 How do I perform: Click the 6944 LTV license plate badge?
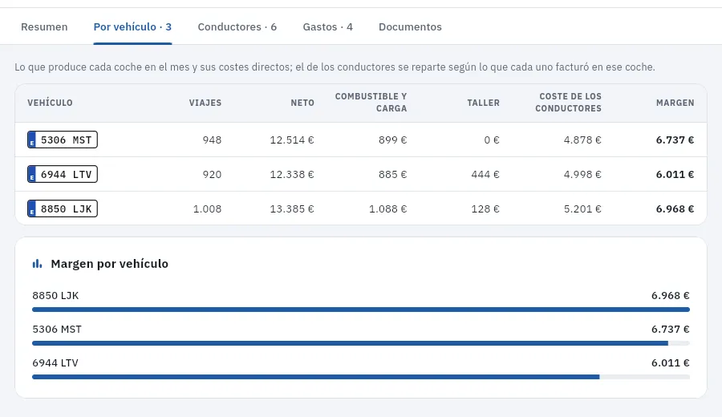pos(63,174)
